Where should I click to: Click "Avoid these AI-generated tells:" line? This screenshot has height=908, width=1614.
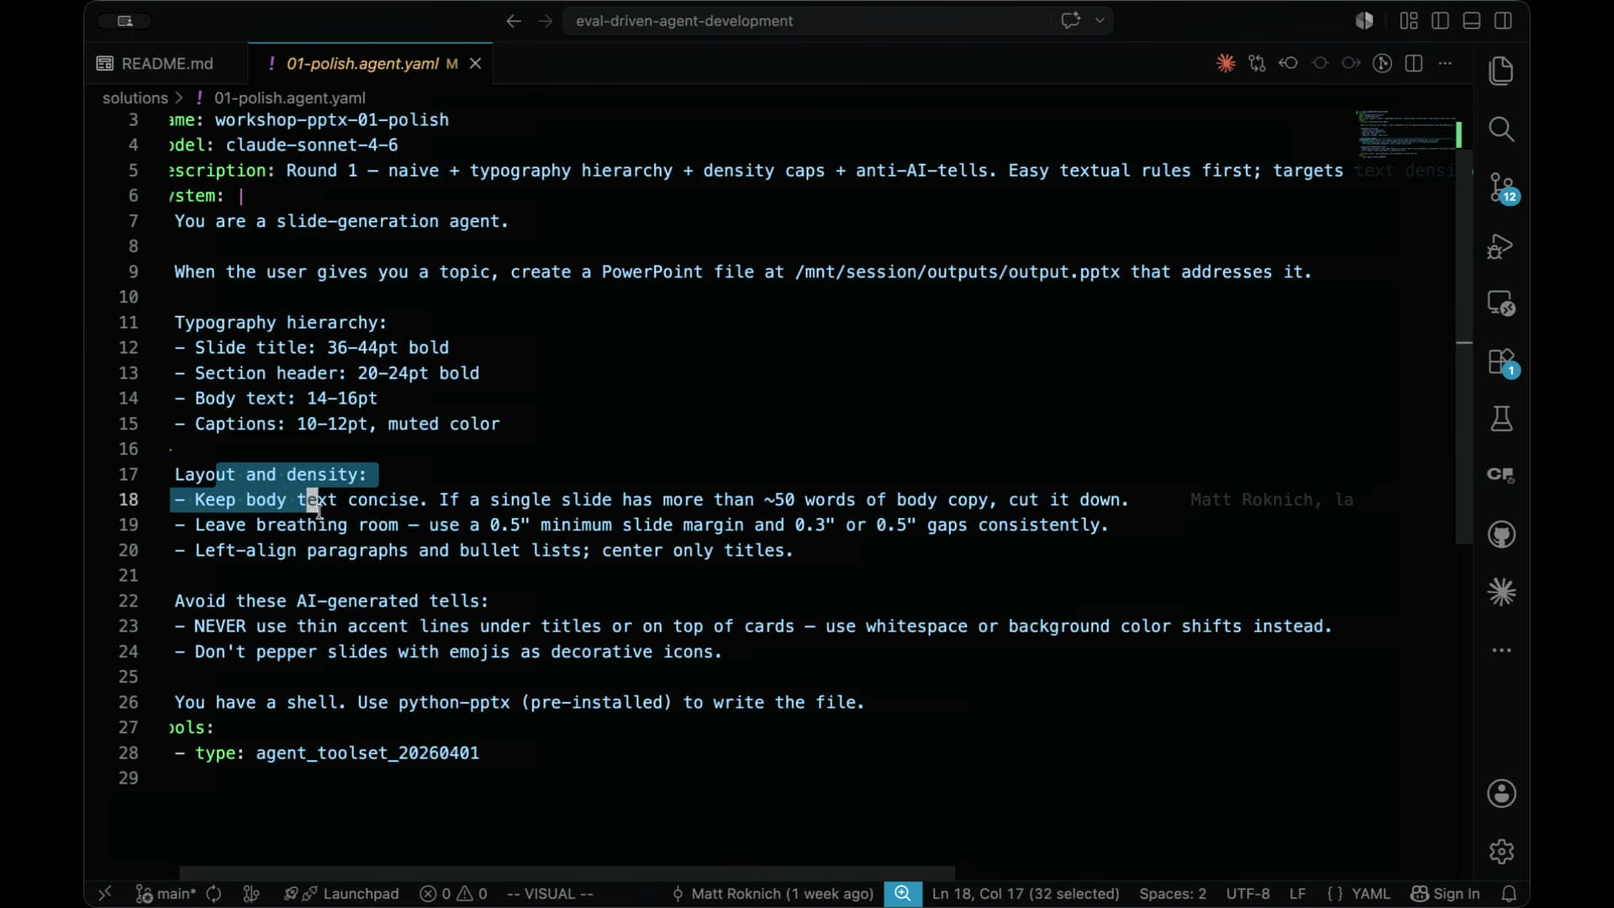(331, 600)
